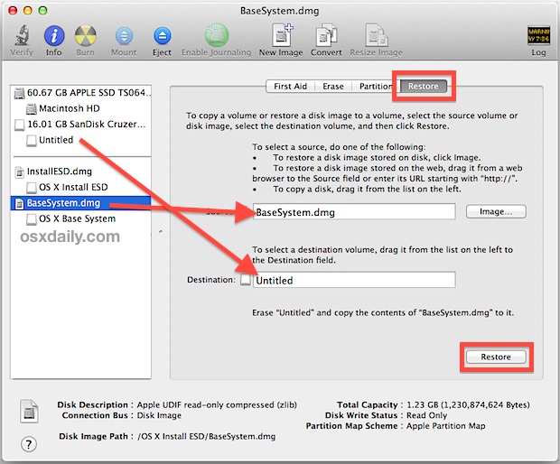Click the Verify microscope toolbar icon
Image resolution: width=560 pixels, height=464 pixels.
pyautogui.click(x=22, y=35)
